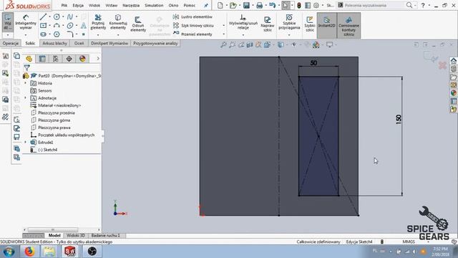Click Konwertuj elementy convert entities
Screen dimensions: 458x258
coord(118,22)
